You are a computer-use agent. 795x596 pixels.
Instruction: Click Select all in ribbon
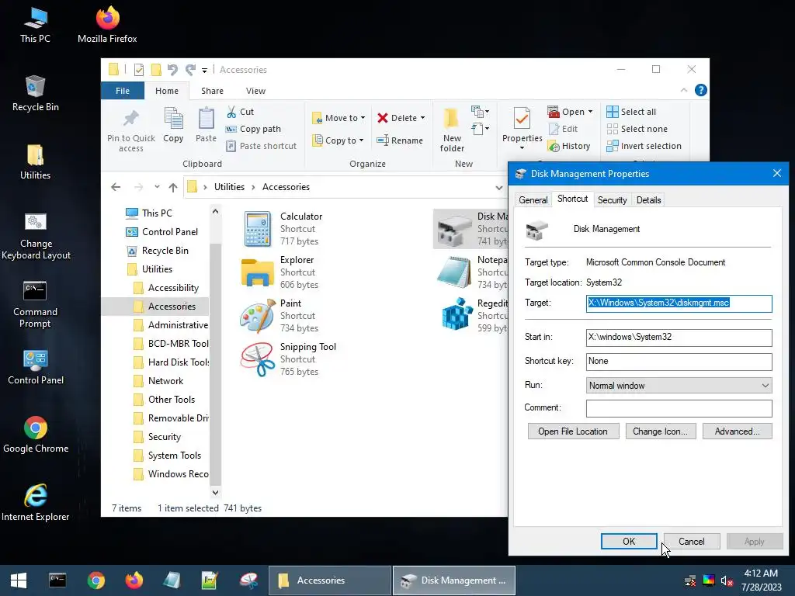[631, 112]
